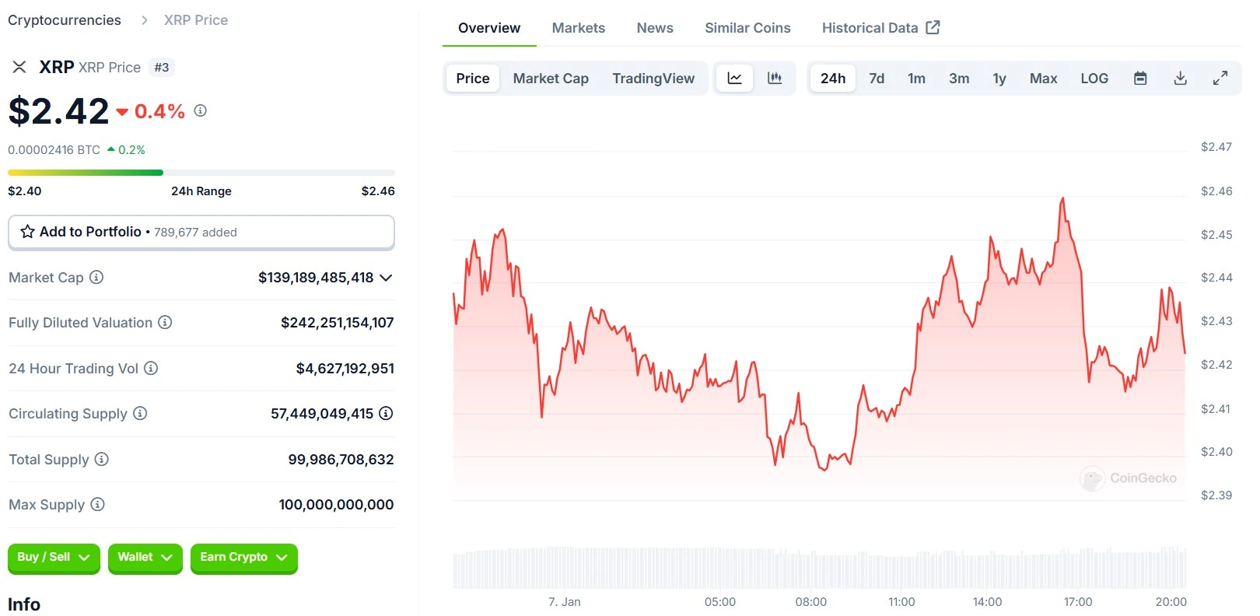Select the candlestick chart view icon
This screenshot has height=616, width=1260.
tap(775, 78)
